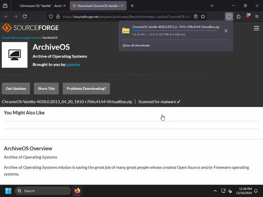
Task: Click Scanned for malware text
Action: 159,102
